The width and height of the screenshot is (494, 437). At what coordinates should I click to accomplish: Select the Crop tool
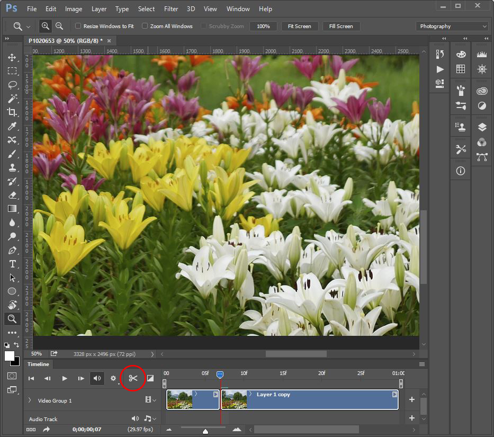12,112
